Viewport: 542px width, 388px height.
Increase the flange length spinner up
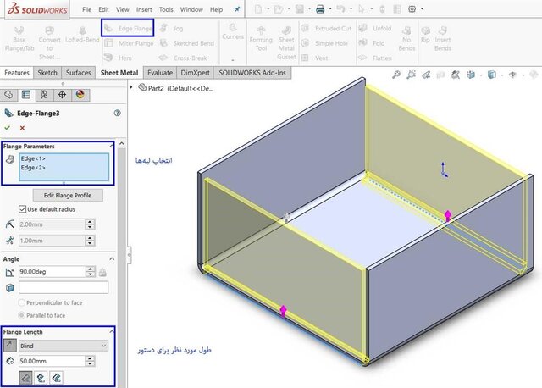click(90, 358)
